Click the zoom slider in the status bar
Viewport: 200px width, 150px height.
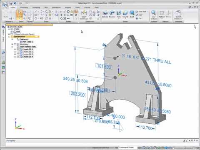(185, 147)
